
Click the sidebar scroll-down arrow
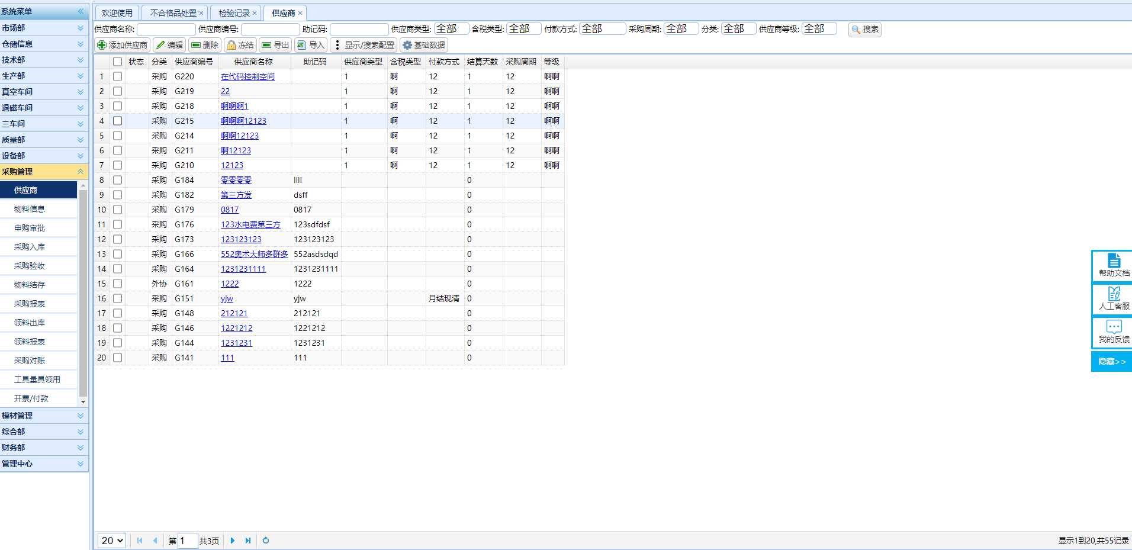pyautogui.click(x=83, y=402)
